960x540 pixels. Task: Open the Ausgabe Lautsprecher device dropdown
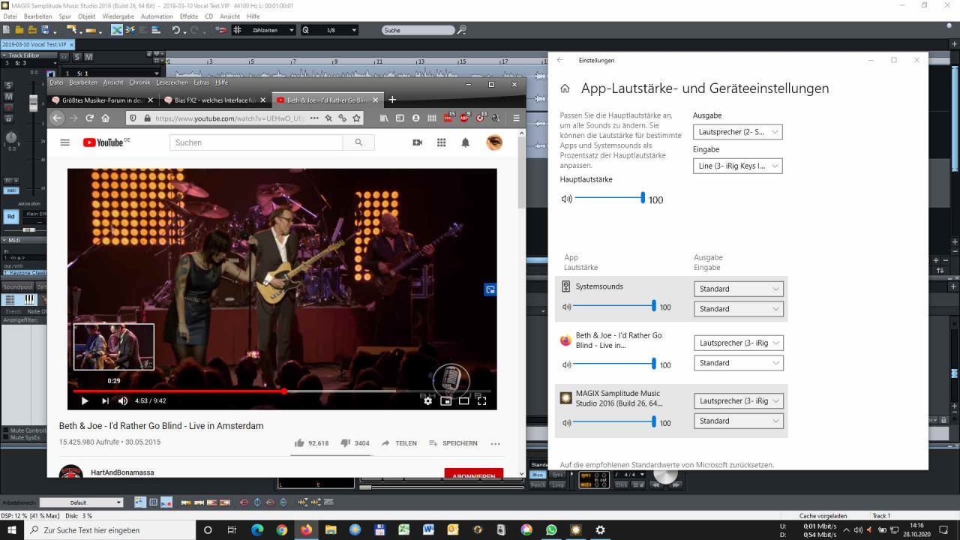coord(737,132)
